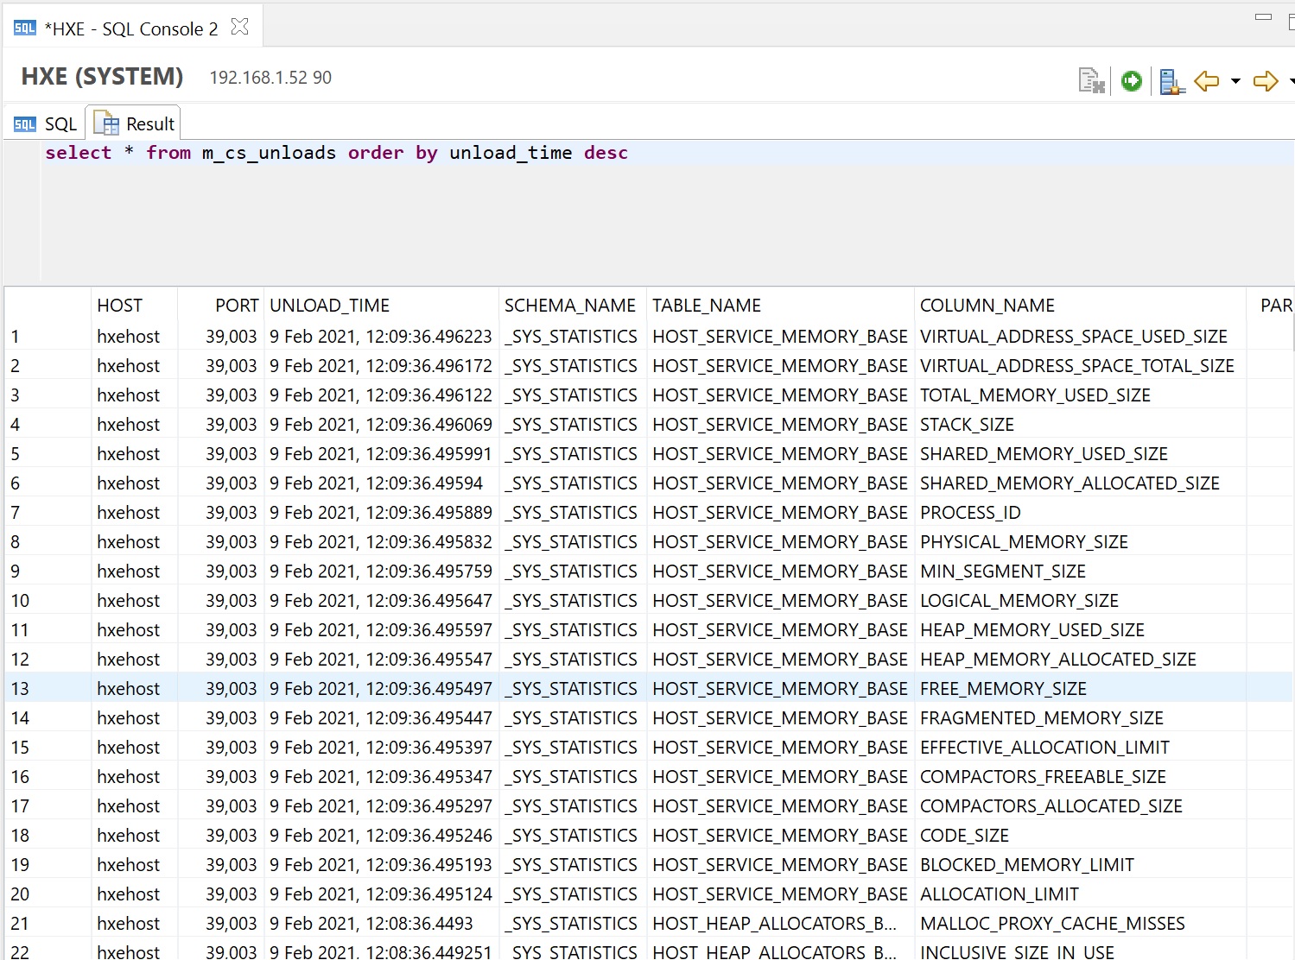Close the HXE SQL Console 2 tab
1295x960 pixels.
240,28
